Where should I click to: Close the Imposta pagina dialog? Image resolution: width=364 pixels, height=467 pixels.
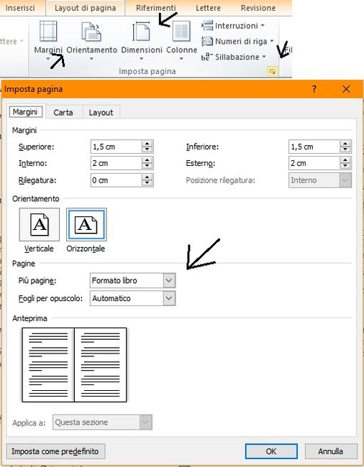[x=346, y=89]
